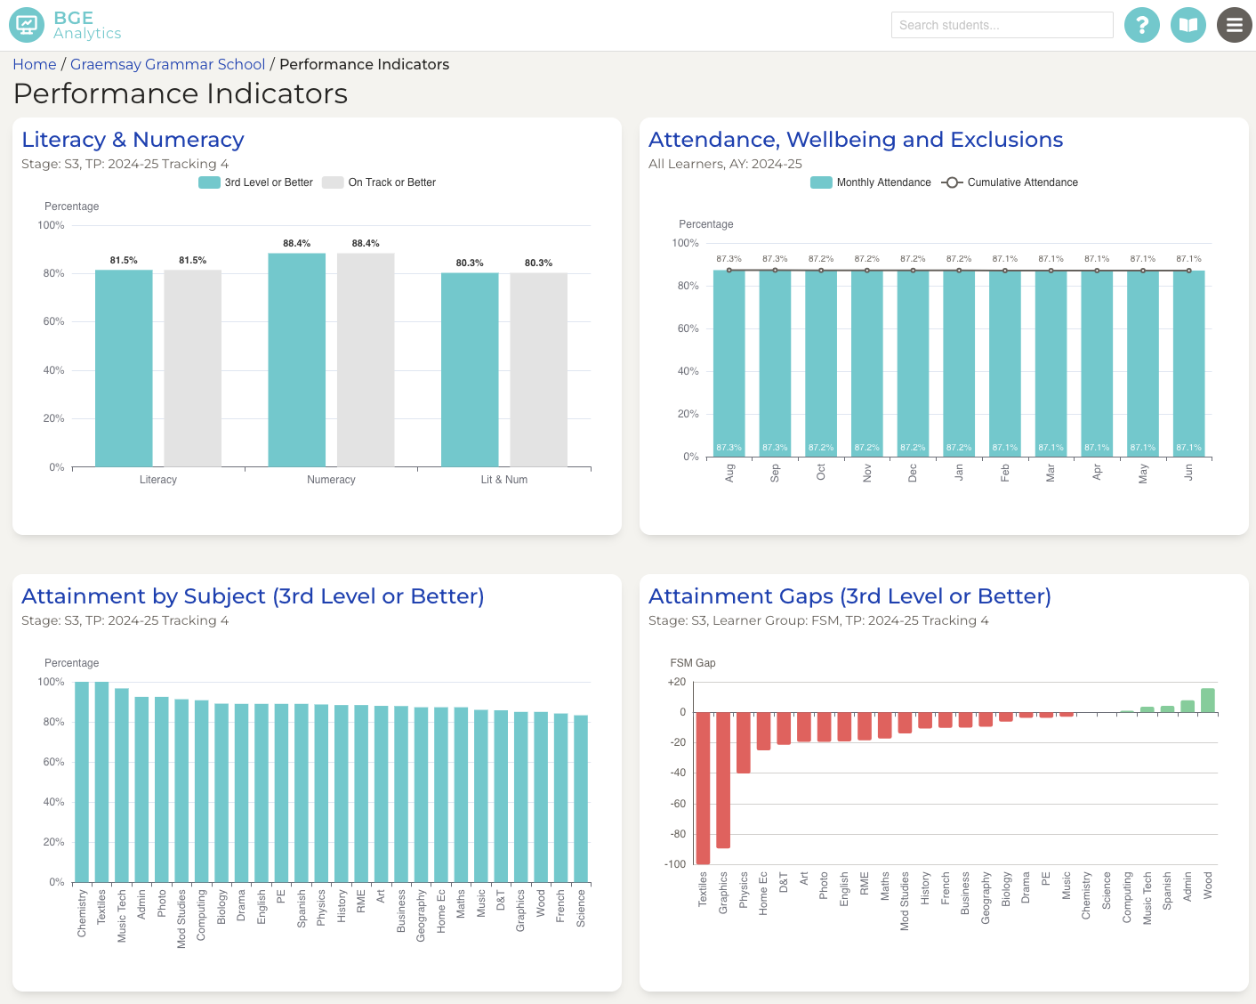
Task: Open Graemsay Grammar School breadcrumb link
Action: (x=167, y=64)
